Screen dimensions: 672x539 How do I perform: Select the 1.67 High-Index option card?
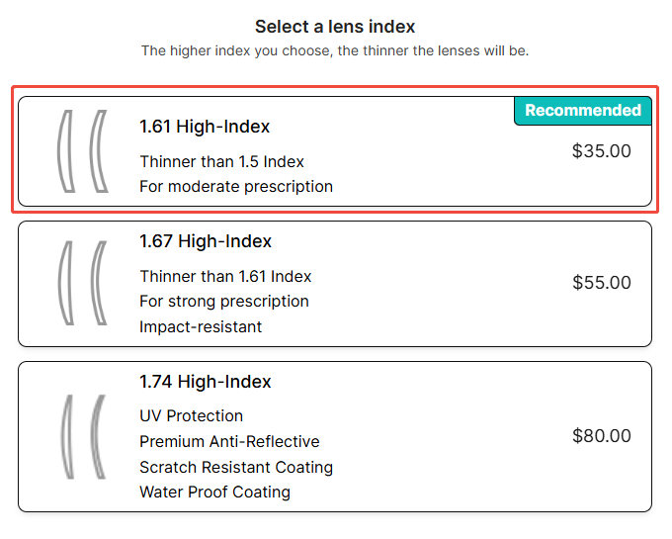coord(335,284)
